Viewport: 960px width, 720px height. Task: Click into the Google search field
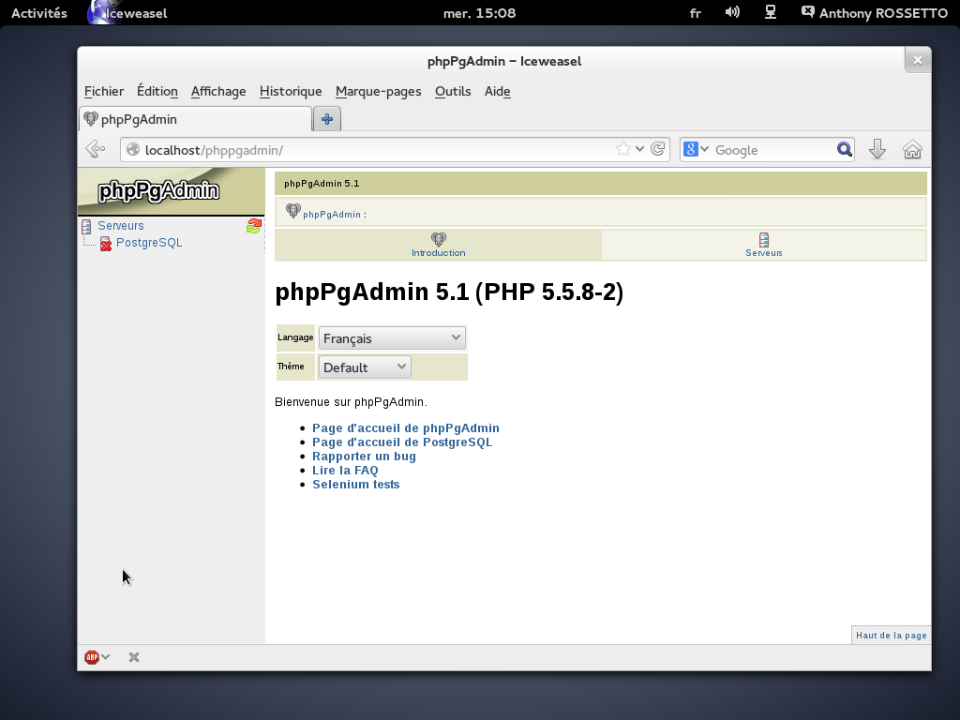(x=772, y=150)
